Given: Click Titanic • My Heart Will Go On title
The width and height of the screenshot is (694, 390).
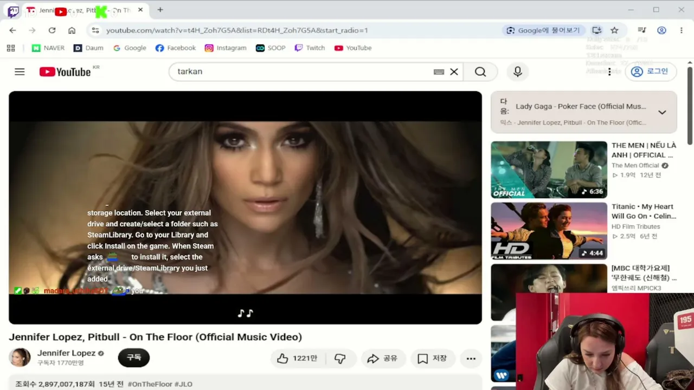Looking at the screenshot, I should 644,211.
